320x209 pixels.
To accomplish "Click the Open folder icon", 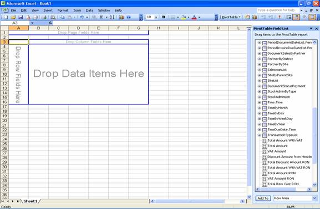I will [x=13, y=17].
